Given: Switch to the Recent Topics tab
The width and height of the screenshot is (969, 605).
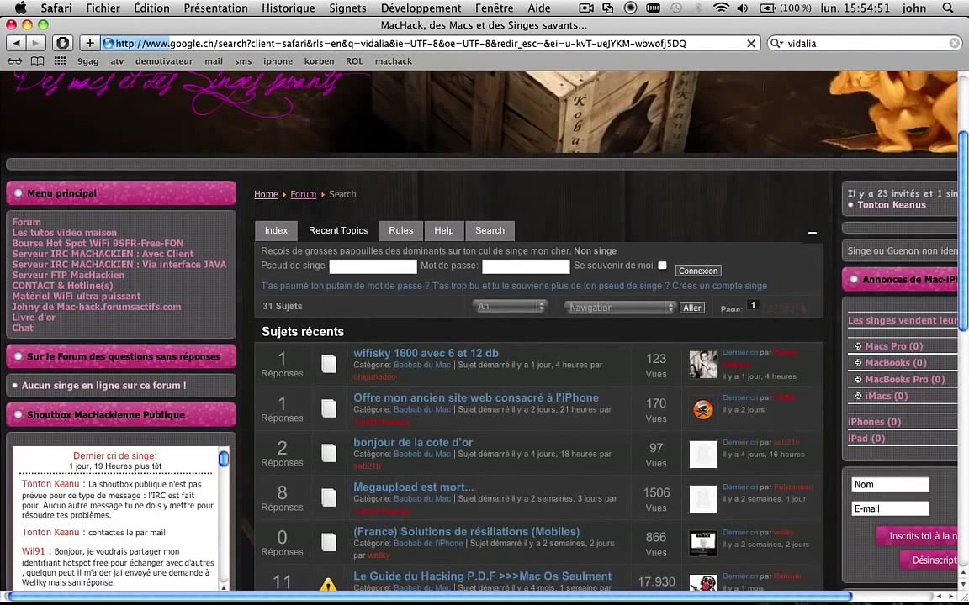Looking at the screenshot, I should click(x=338, y=230).
